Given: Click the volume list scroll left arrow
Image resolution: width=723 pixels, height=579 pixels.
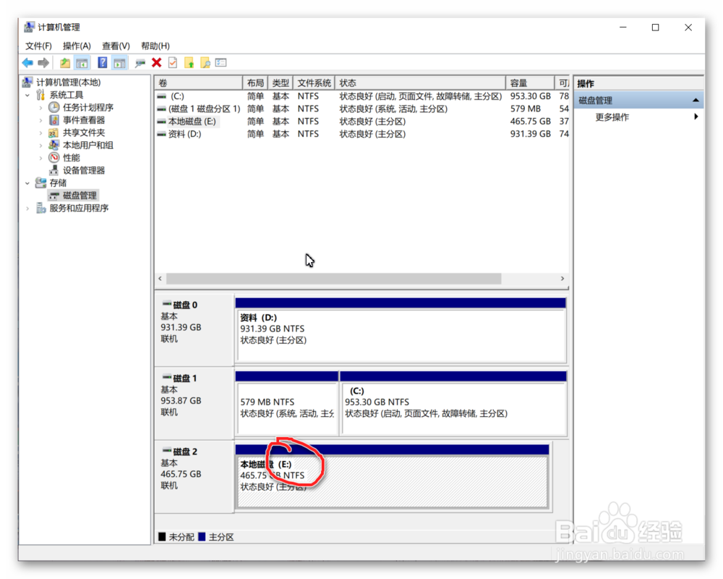Looking at the screenshot, I should tap(160, 279).
